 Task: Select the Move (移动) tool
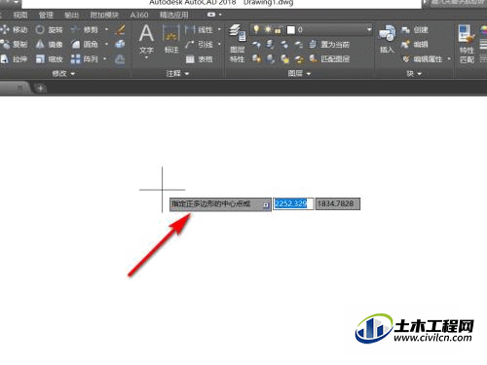tap(14, 30)
